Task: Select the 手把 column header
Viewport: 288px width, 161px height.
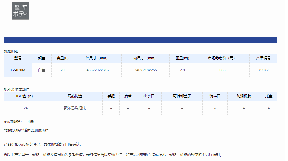Action: click(111, 96)
